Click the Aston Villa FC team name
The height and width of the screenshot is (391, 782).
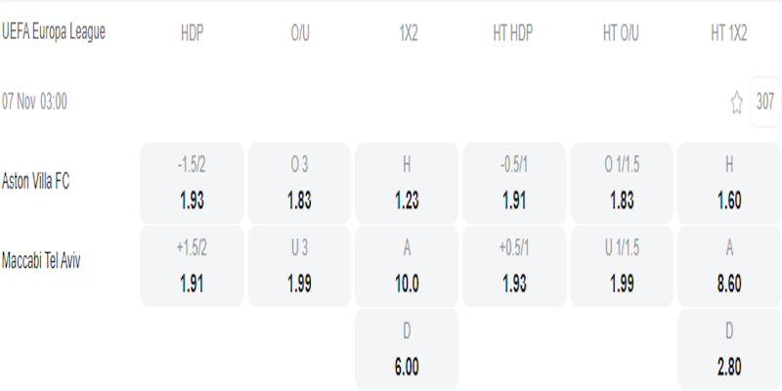tap(36, 181)
